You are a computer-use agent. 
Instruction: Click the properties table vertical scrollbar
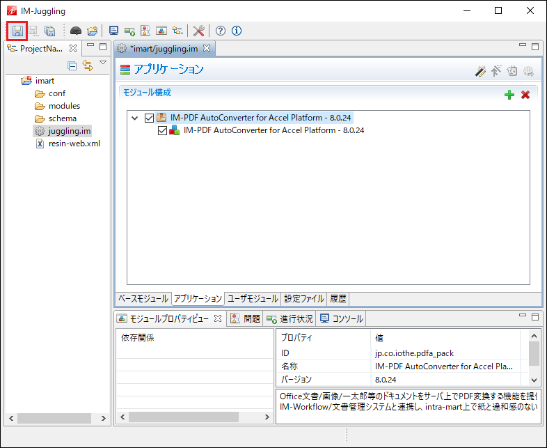click(x=534, y=353)
